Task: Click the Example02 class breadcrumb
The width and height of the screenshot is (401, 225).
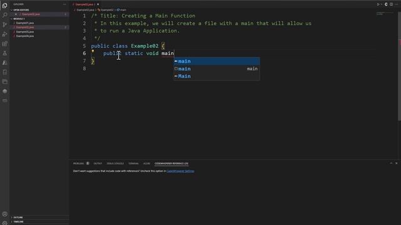Action: (x=107, y=10)
